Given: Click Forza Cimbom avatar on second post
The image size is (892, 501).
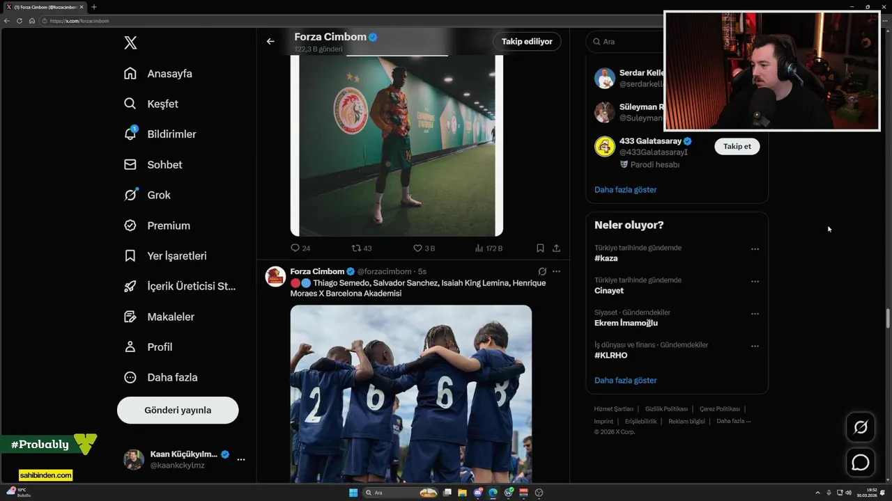Looking at the screenshot, I should point(275,276).
